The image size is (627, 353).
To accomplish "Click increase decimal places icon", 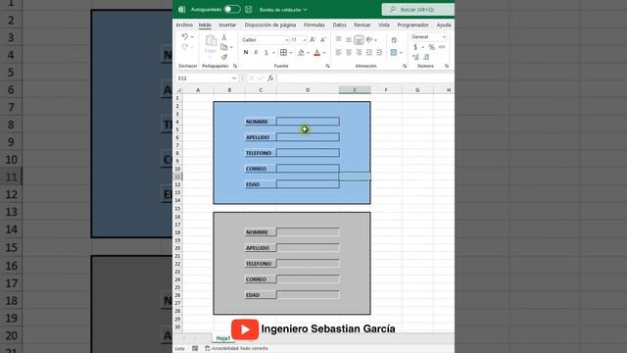I will click(415, 57).
